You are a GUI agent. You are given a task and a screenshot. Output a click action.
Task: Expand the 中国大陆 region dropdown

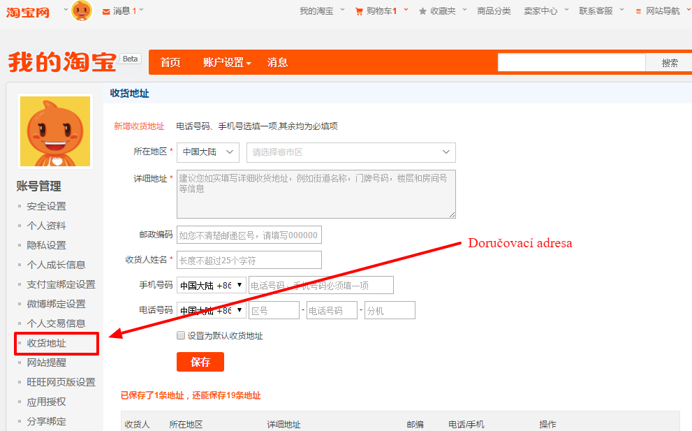pyautogui.click(x=208, y=152)
